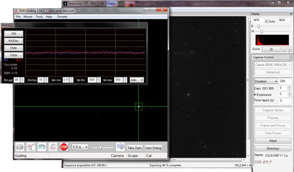Click the loop exposure icon
The width and height of the screenshot is (294, 172).
point(42,147)
